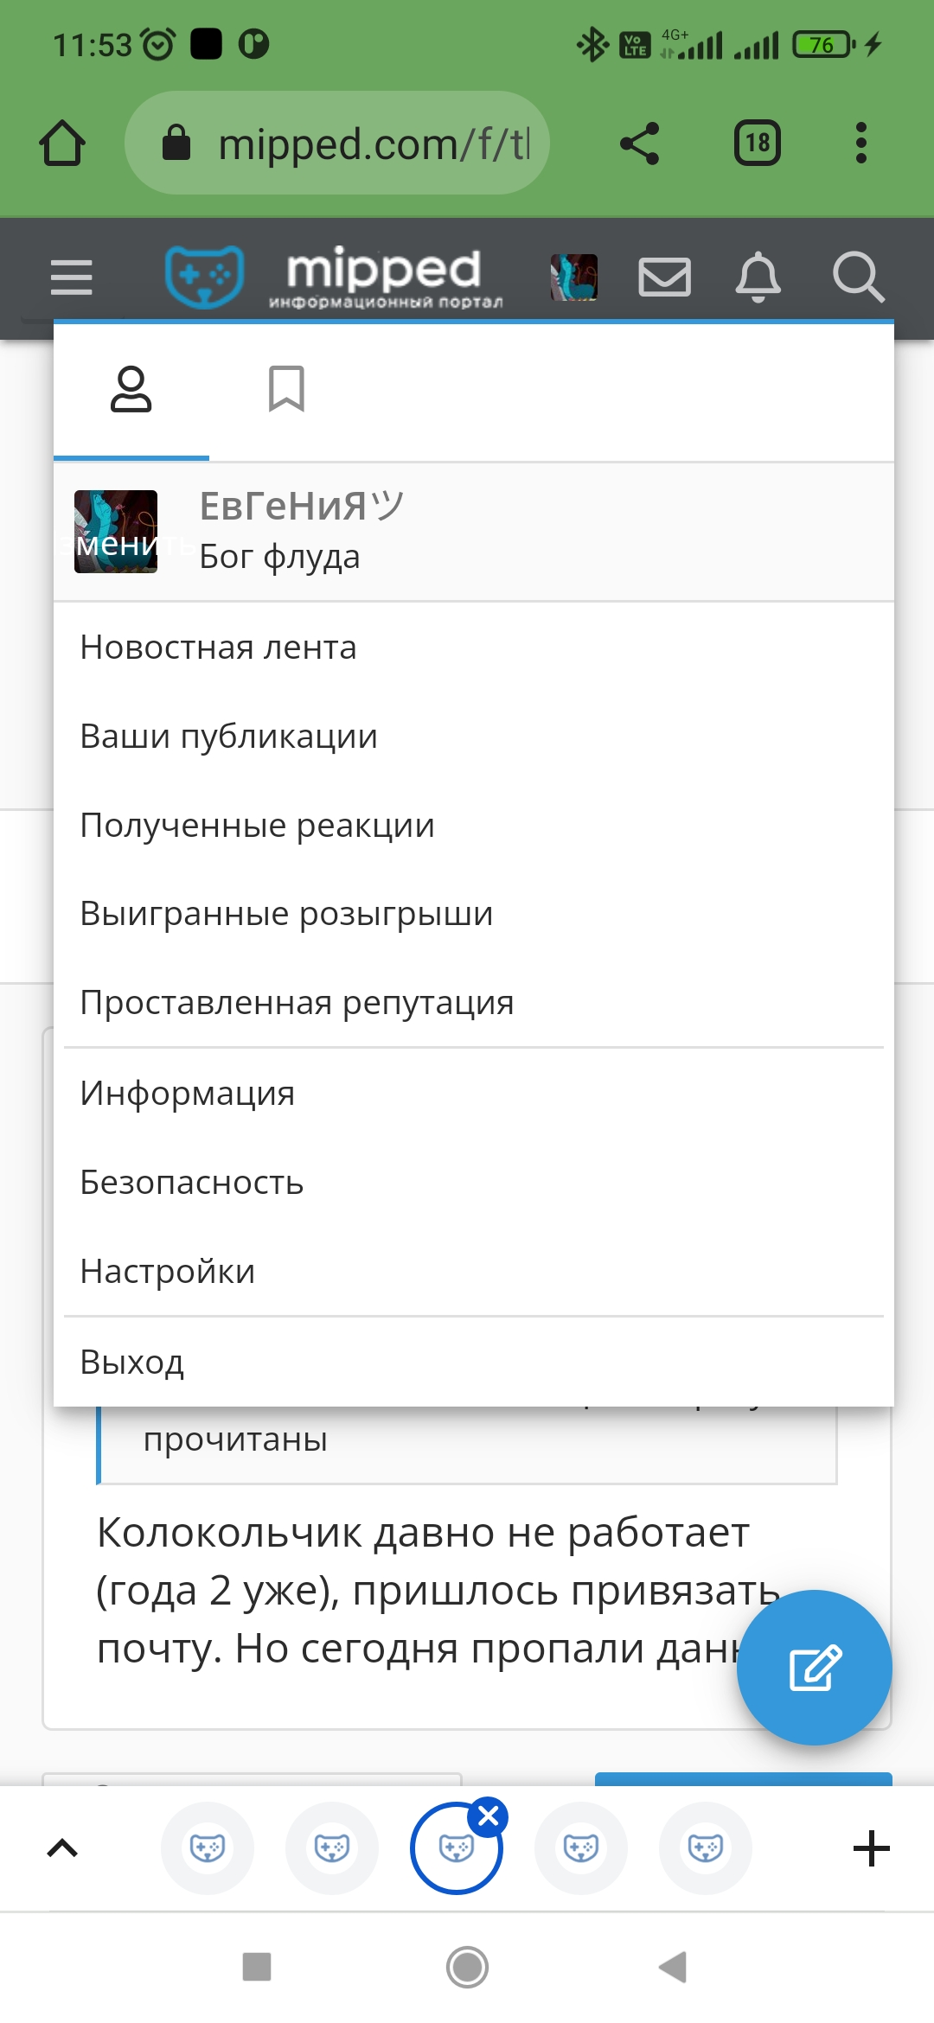Select the account profile tab
934x2023 pixels.
coord(131,389)
